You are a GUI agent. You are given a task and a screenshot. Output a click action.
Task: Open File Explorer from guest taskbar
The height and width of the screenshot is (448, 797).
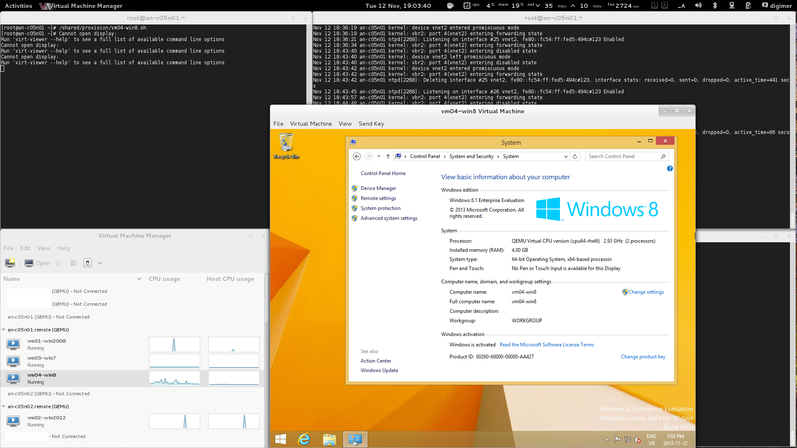click(x=330, y=439)
